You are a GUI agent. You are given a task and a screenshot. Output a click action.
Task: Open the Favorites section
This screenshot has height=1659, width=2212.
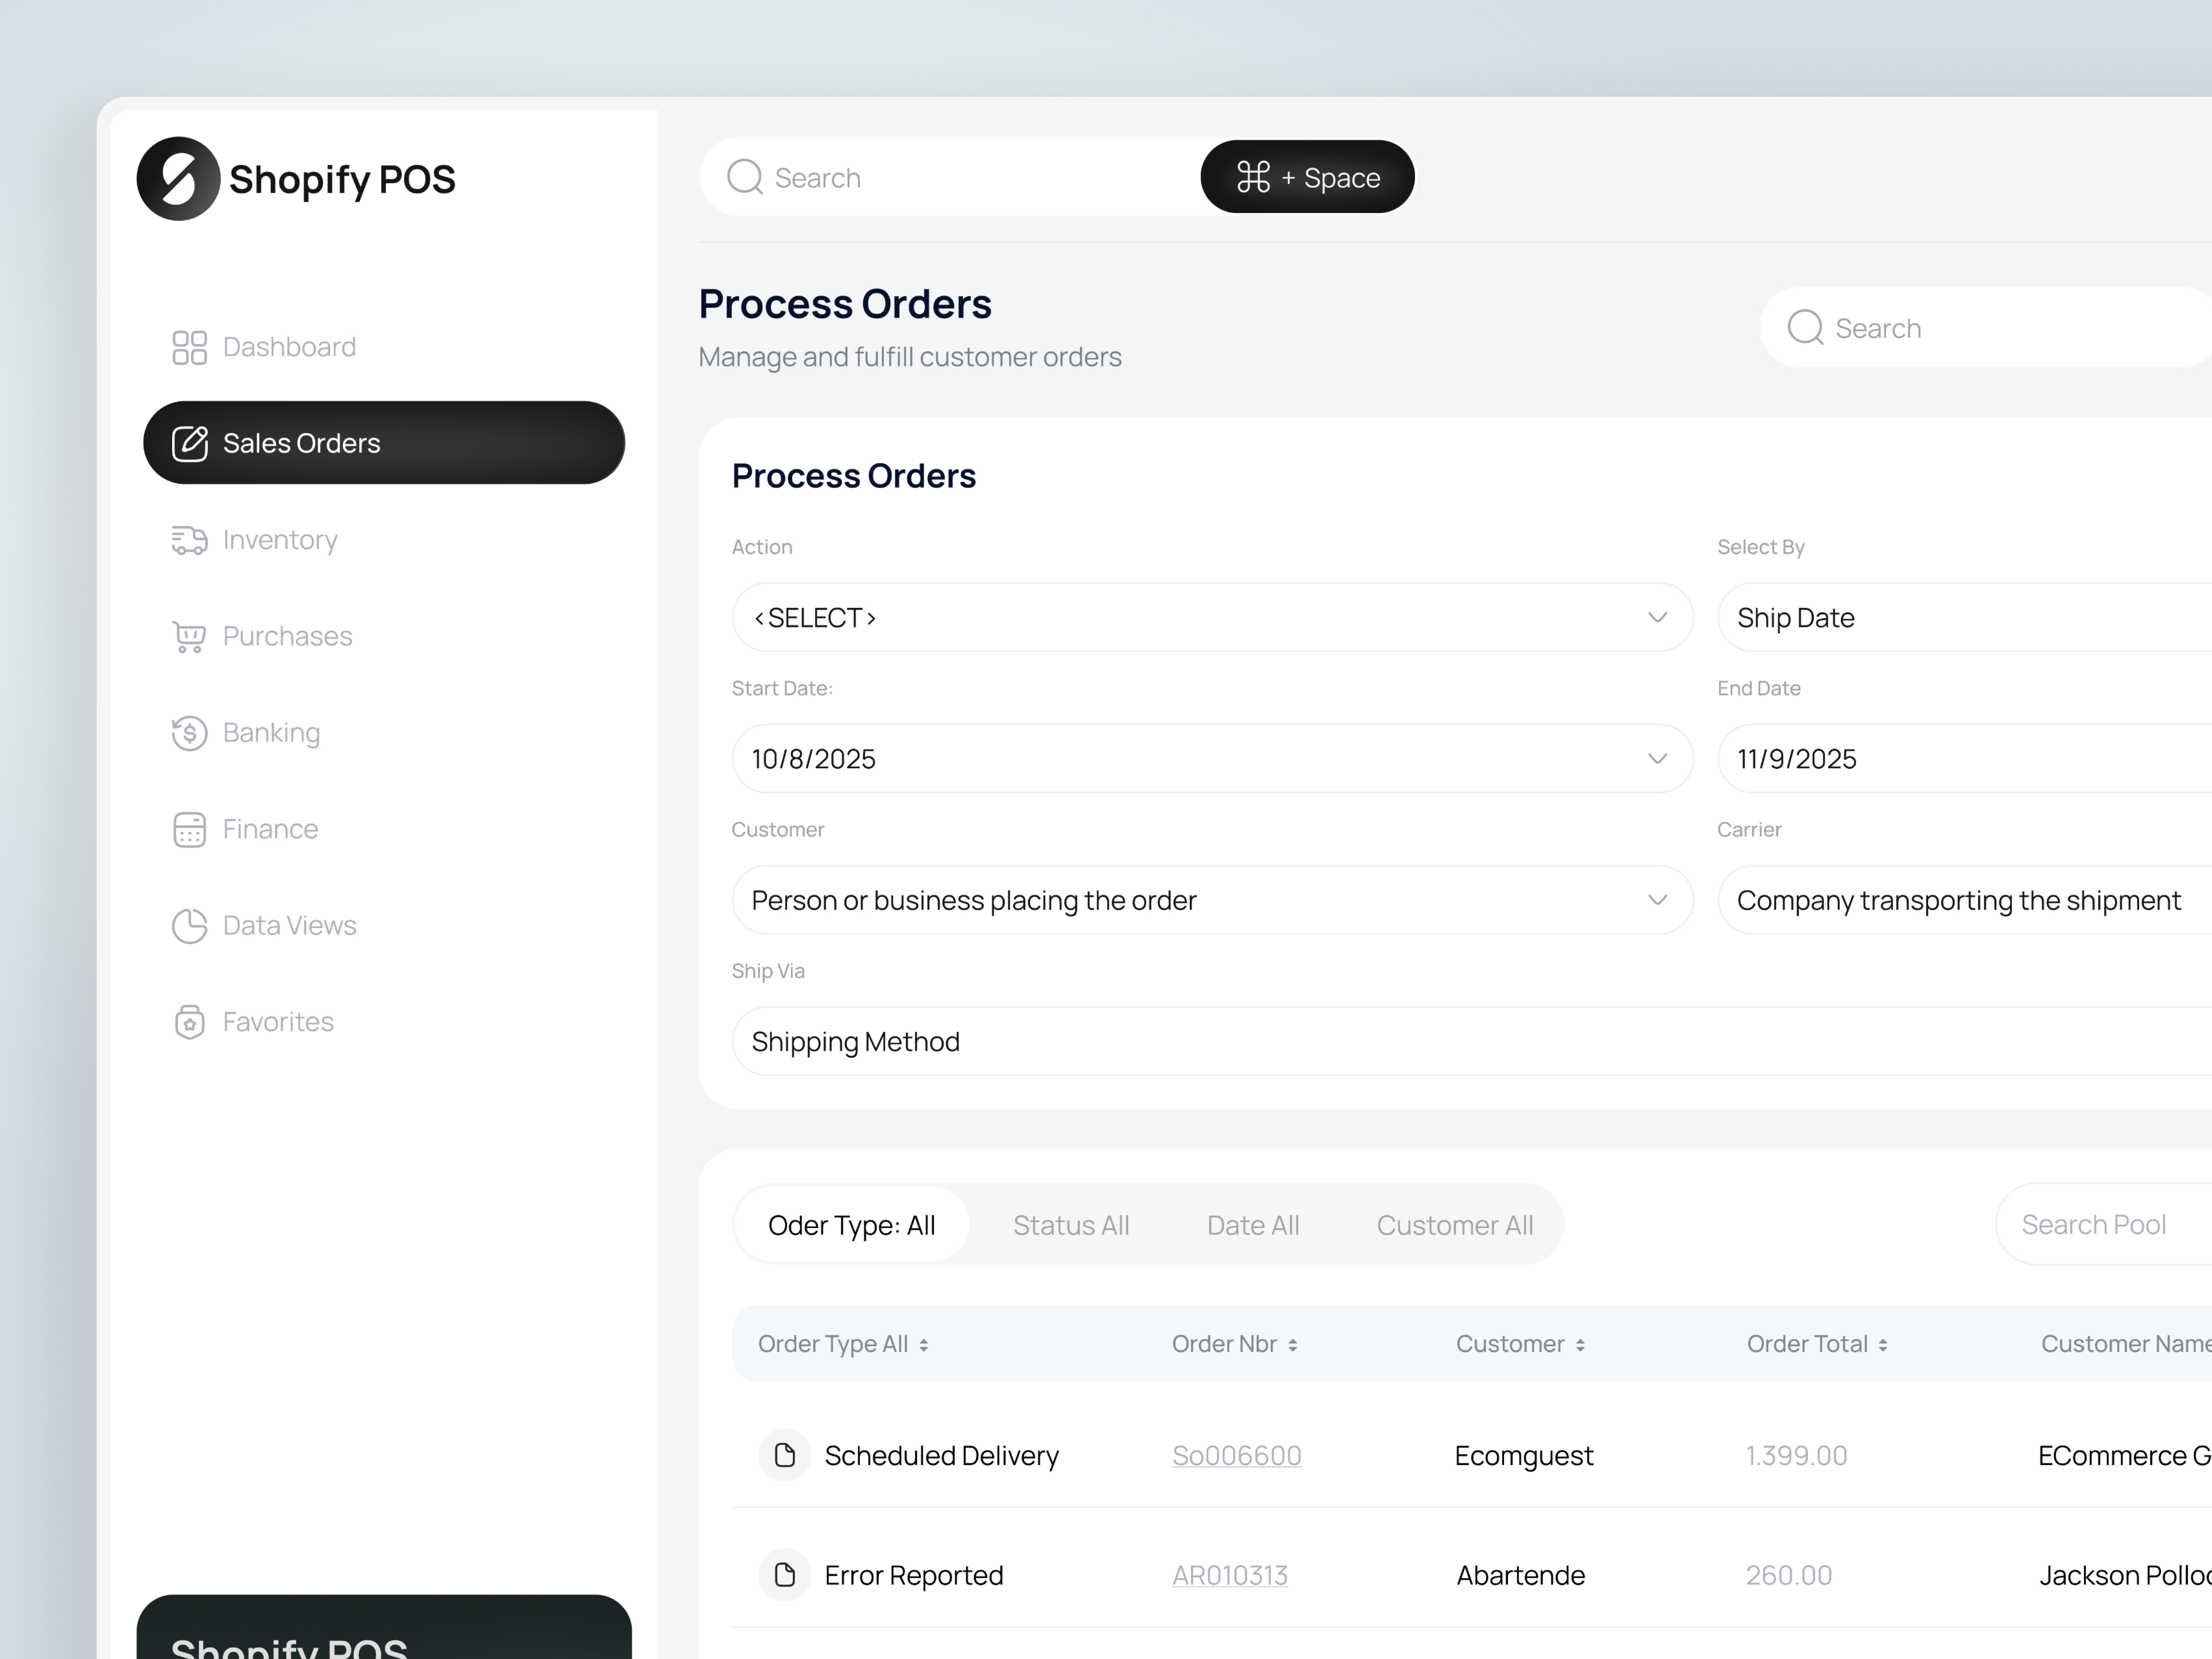384,1022
